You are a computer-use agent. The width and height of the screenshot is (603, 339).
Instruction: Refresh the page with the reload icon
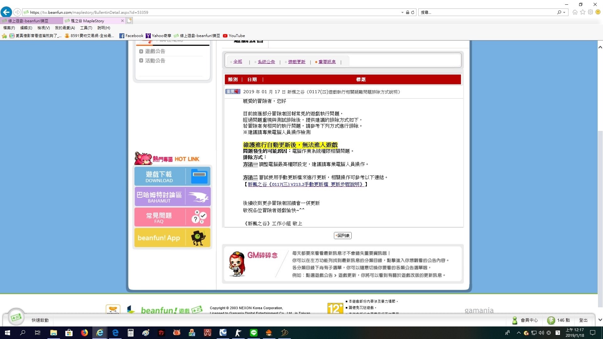click(413, 12)
